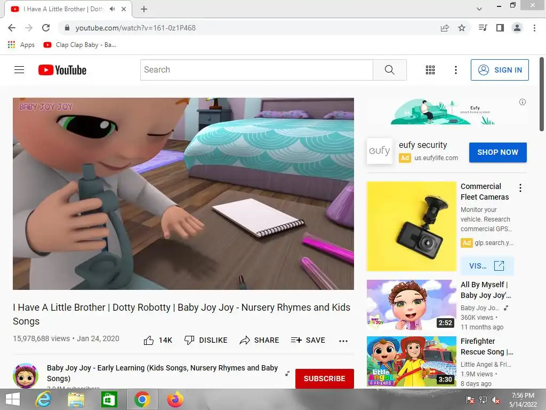Open File Explorer from taskbar
Screen dimensions: 546x410
click(x=76, y=399)
